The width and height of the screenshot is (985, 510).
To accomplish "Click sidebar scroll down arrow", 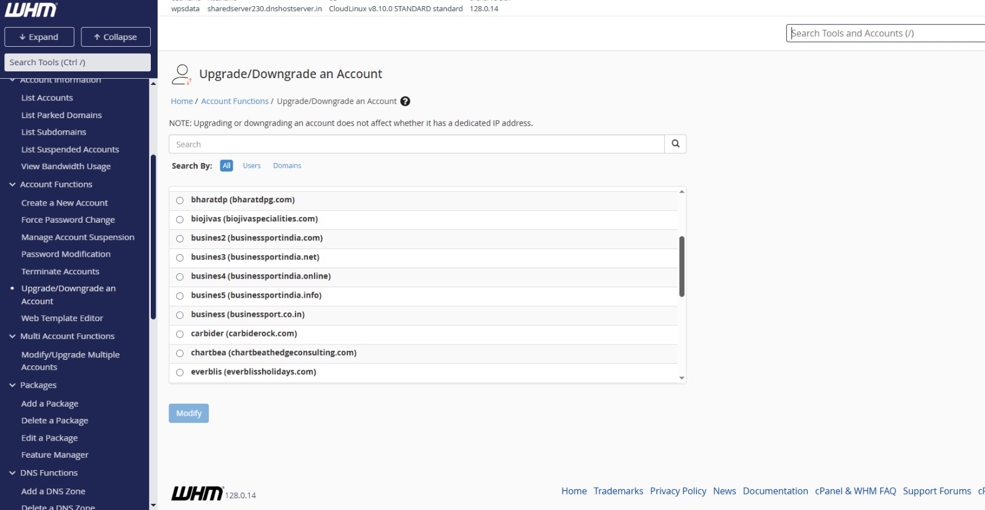I will pos(153,505).
